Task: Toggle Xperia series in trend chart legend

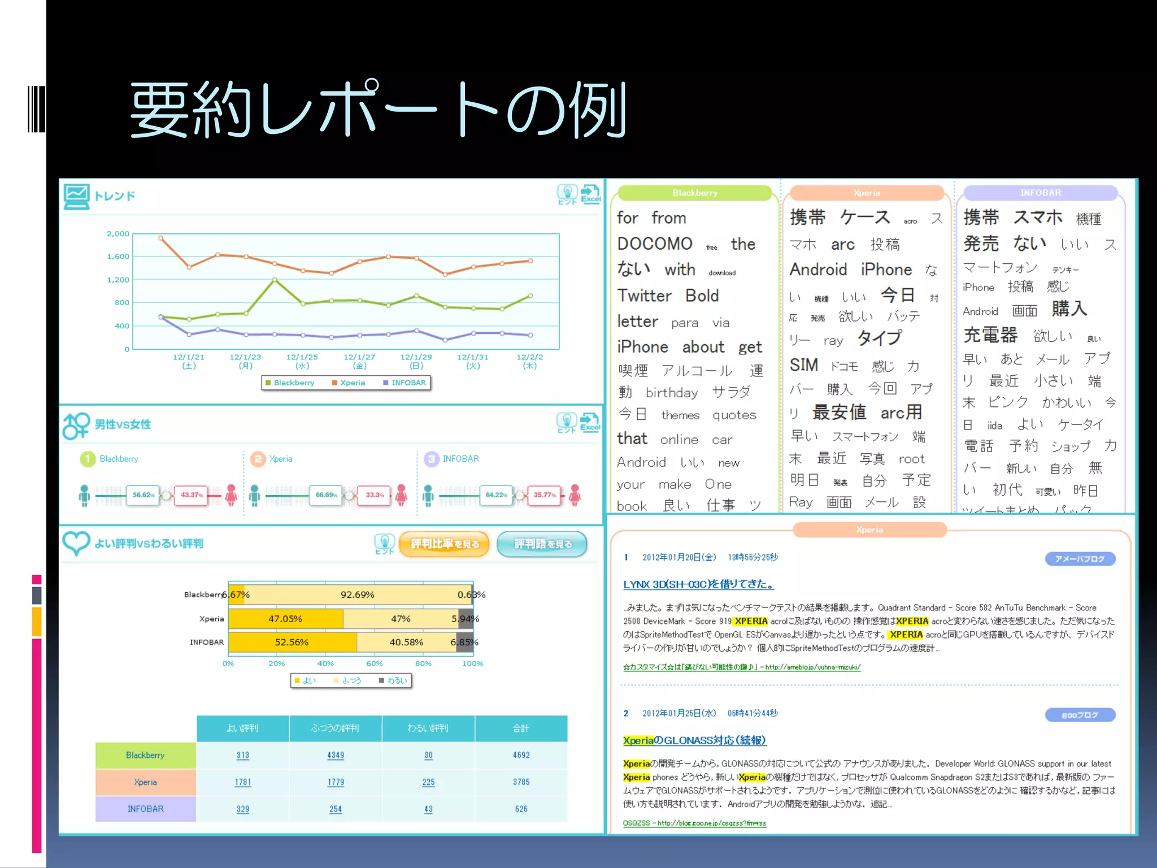Action: click(349, 383)
